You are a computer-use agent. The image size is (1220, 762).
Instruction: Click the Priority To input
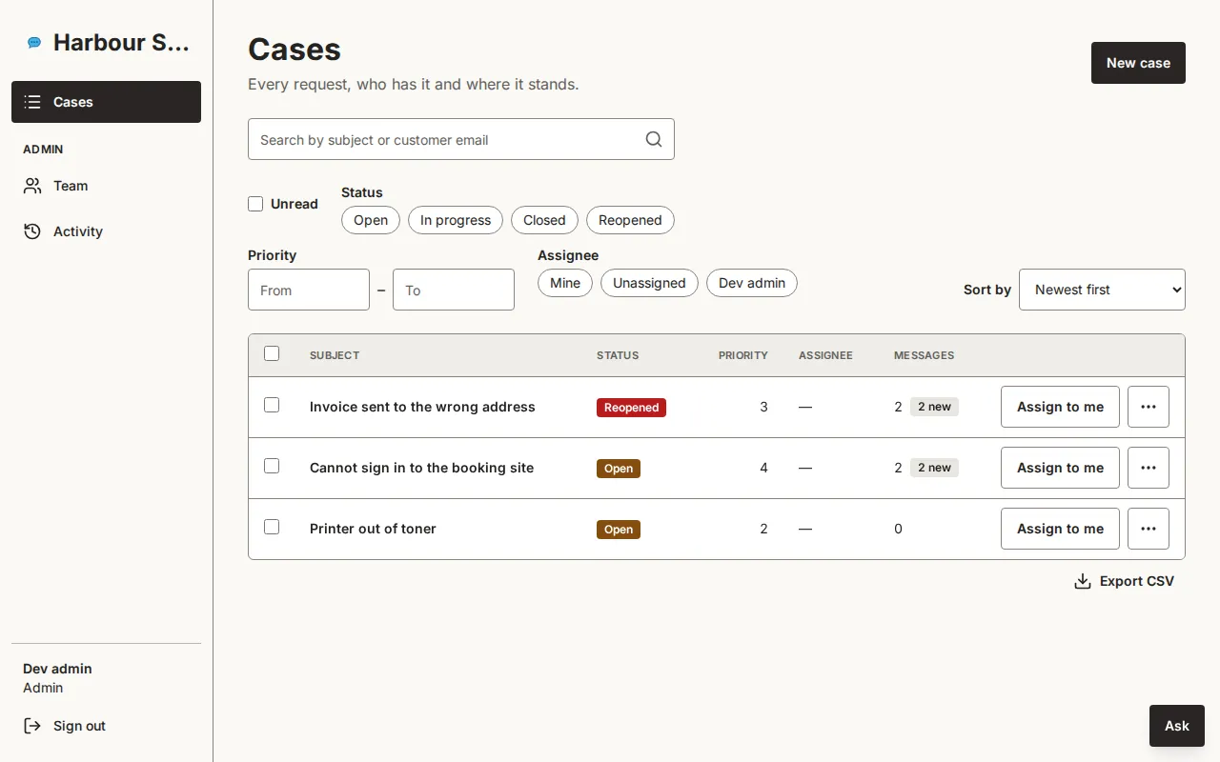click(x=454, y=290)
